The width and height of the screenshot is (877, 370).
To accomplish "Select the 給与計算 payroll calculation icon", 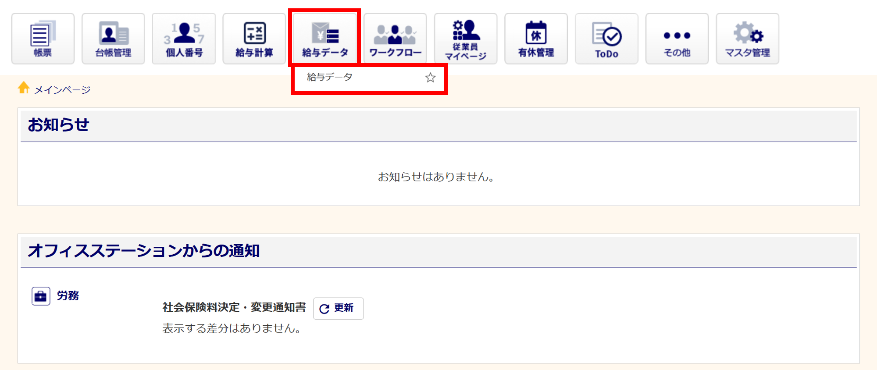I will 254,39.
